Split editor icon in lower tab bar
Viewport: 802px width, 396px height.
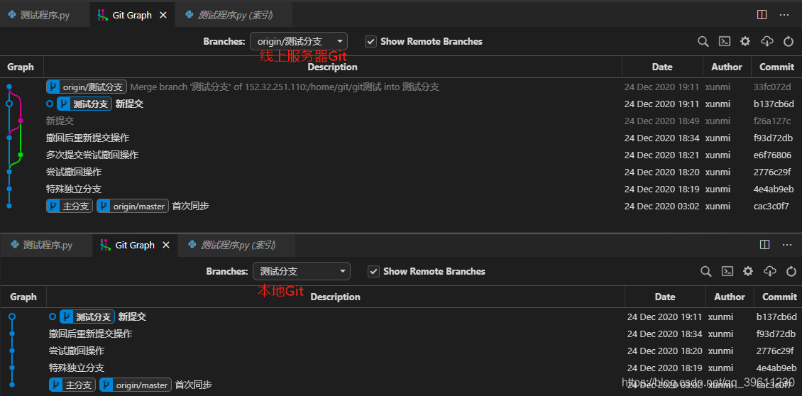(x=764, y=245)
